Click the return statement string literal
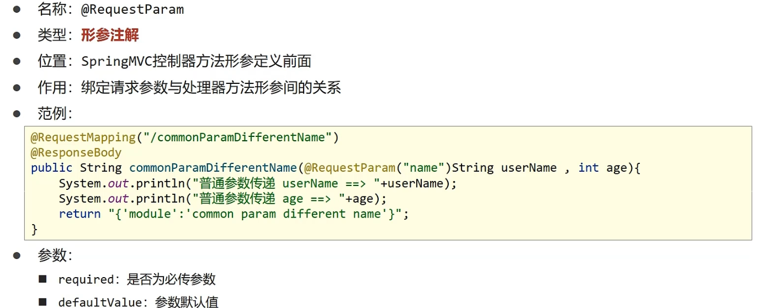Image resolution: width=759 pixels, height=308 pixels. 255,214
